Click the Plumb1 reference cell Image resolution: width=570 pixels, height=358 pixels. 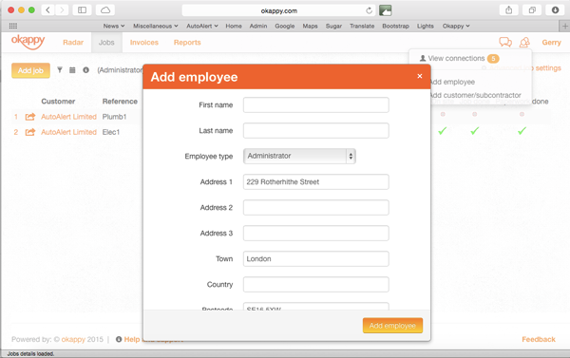pyautogui.click(x=114, y=117)
